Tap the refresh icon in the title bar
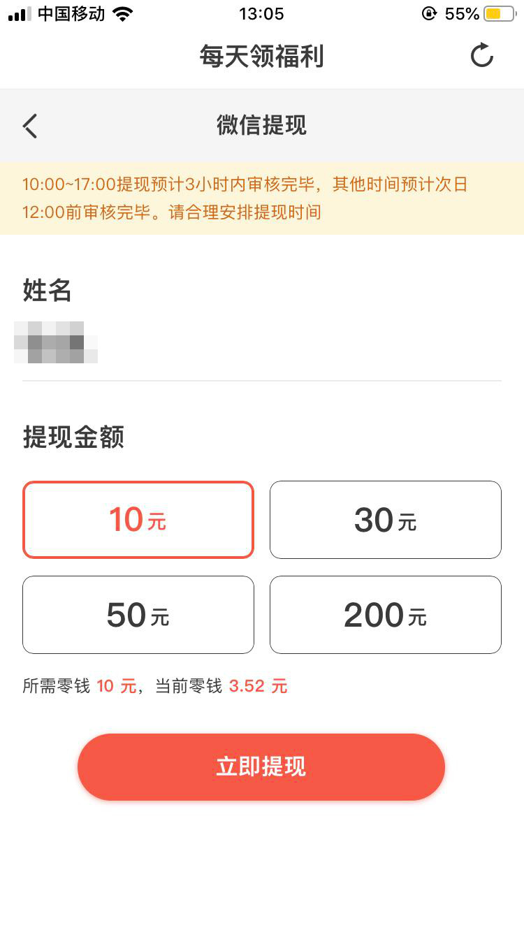Image resolution: width=524 pixels, height=932 pixels. [x=481, y=56]
